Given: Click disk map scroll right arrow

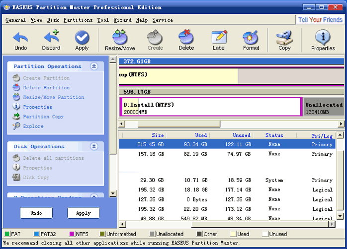Looking at the screenshot, I should click(341, 124).
